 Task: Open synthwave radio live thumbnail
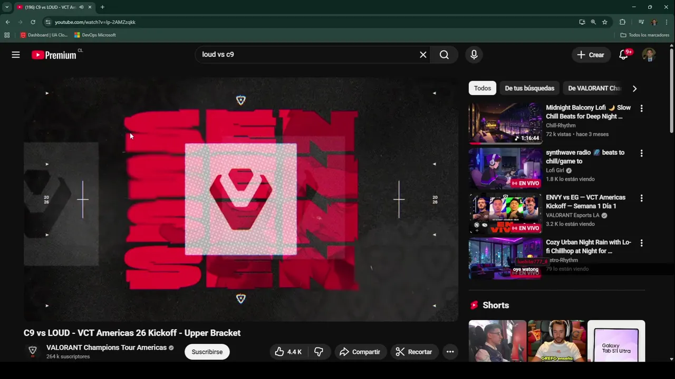click(x=505, y=168)
